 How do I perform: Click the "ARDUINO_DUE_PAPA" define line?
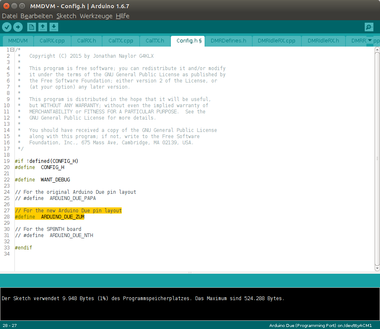pyautogui.click(x=55, y=198)
